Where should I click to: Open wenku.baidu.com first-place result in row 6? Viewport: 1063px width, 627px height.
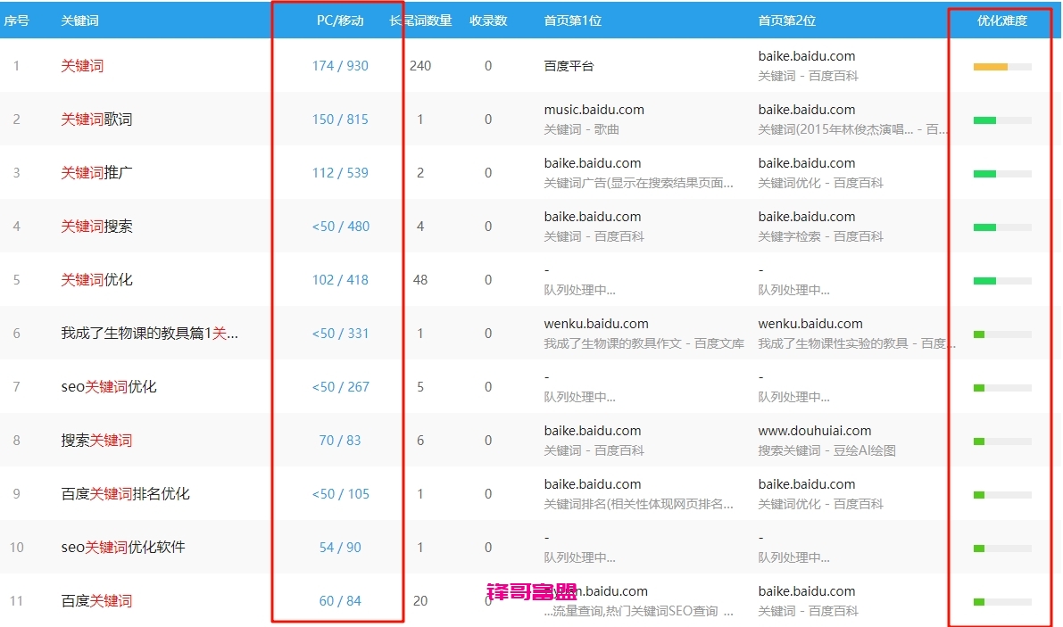pos(596,324)
